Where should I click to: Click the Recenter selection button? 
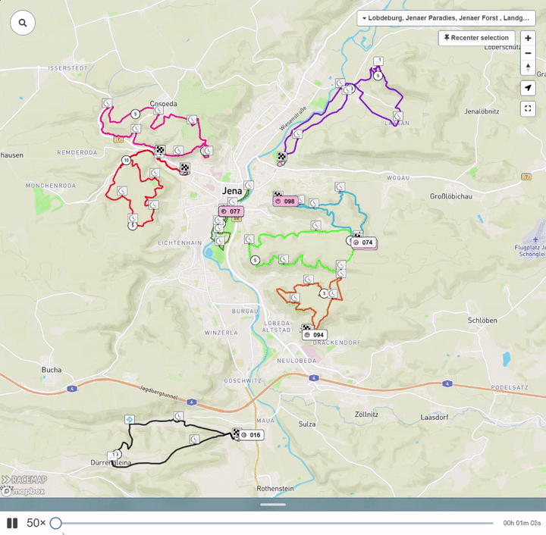tap(476, 38)
